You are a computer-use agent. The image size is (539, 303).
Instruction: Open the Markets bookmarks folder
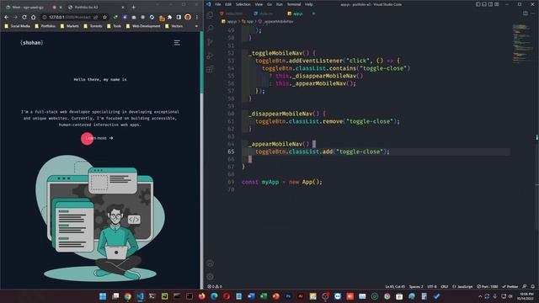click(x=70, y=26)
